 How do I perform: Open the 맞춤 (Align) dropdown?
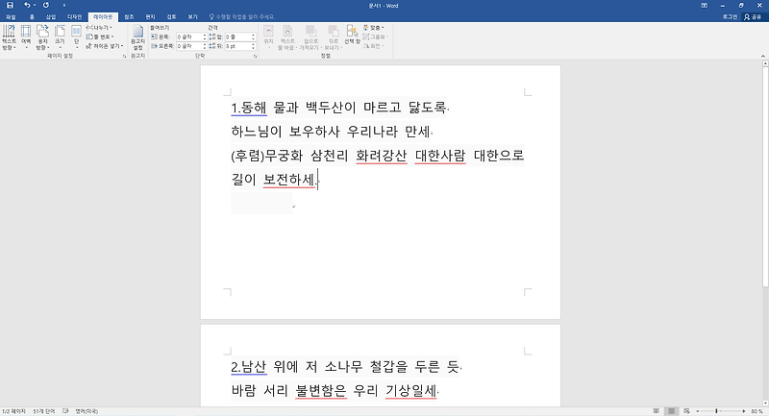pos(374,28)
